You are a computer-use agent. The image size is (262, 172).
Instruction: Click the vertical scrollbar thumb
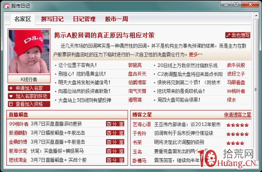pyautogui.click(x=256, y=90)
